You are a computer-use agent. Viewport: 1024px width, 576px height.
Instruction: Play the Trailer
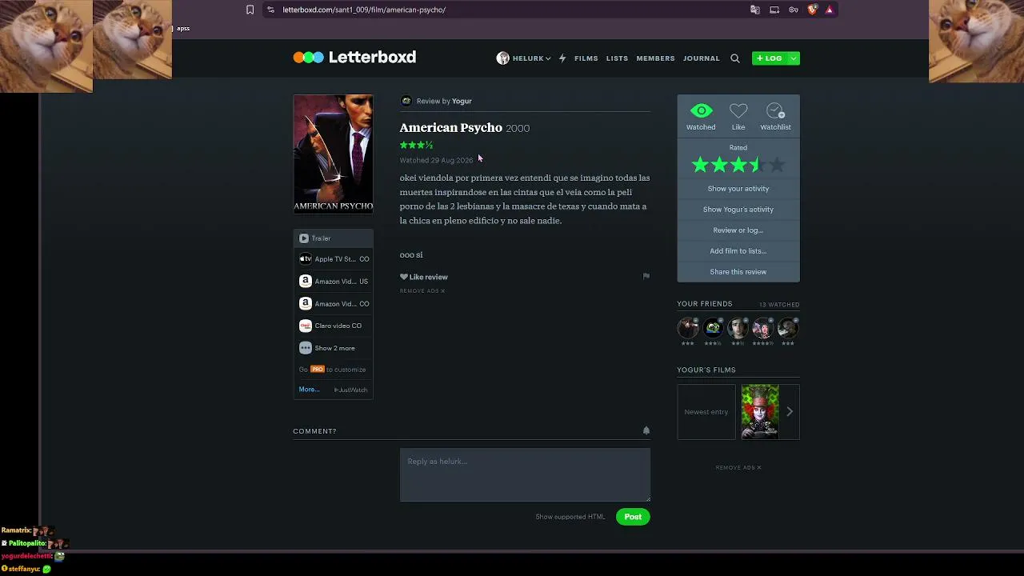(x=333, y=238)
